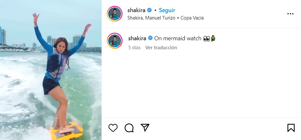Screen dimensions: 301x140
Task: Open the comment speech bubble icon
Action: (x=129, y=128)
